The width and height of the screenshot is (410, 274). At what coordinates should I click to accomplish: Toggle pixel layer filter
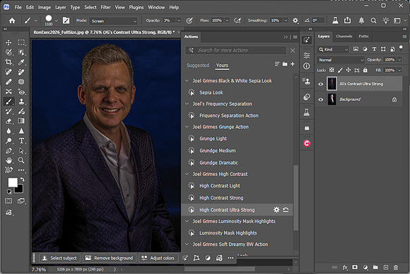[x=356, y=49]
